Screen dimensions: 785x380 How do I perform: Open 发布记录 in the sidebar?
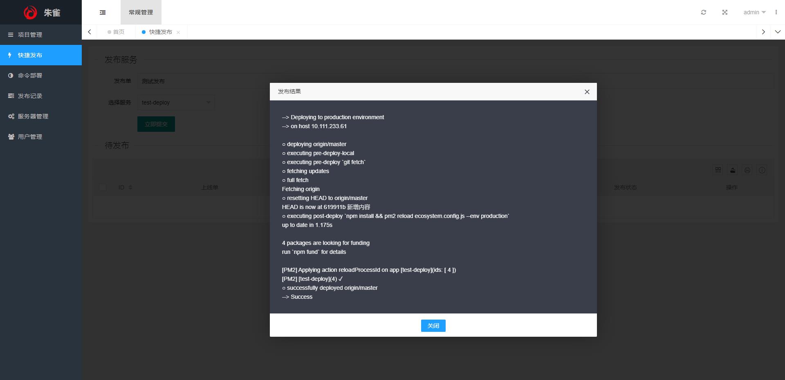point(30,96)
